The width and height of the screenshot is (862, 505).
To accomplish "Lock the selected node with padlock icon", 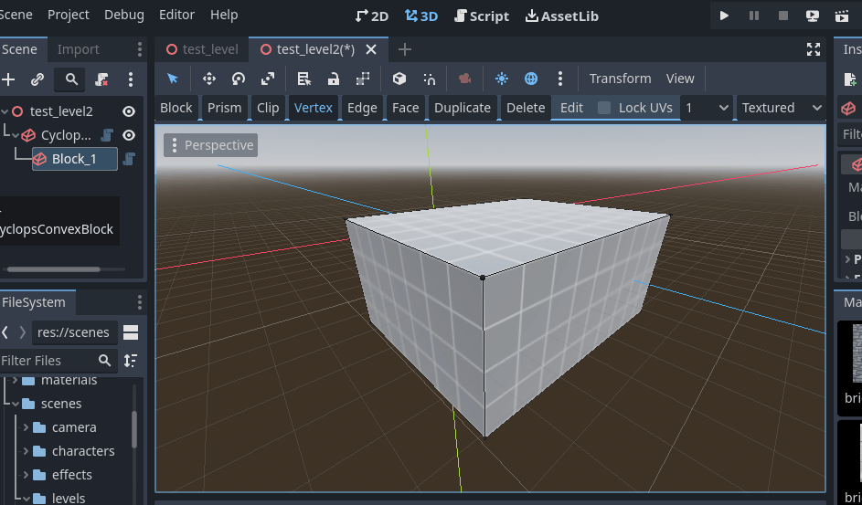I will (333, 79).
